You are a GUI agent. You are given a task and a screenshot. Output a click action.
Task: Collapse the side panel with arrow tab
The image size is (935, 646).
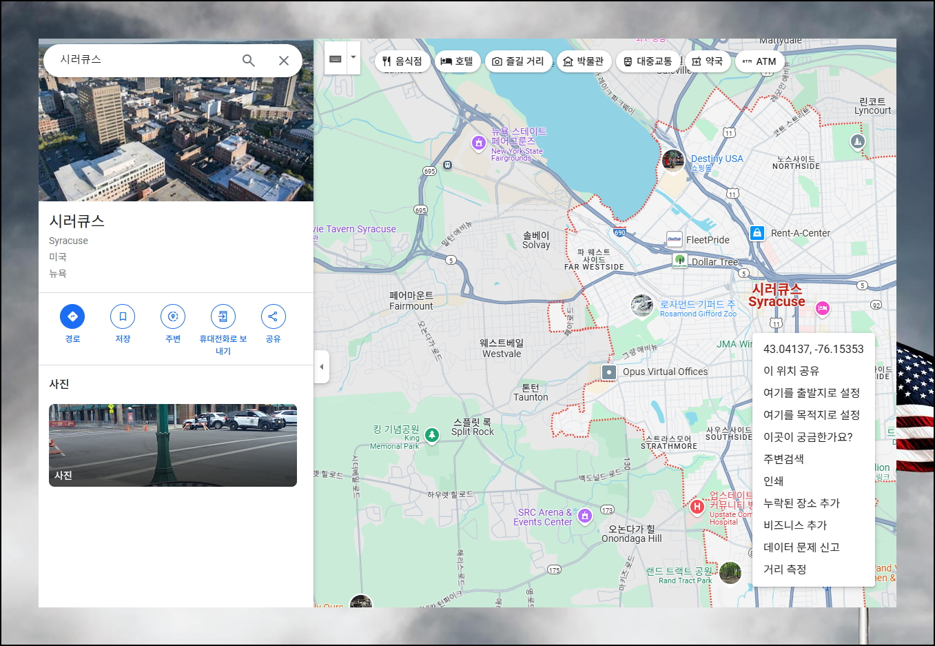pyautogui.click(x=321, y=367)
